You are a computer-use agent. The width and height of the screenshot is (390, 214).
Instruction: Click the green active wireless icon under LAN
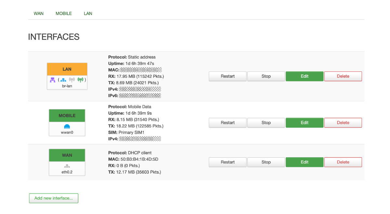coord(81,80)
